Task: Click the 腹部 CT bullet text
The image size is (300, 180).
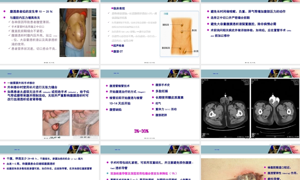Action: coord(117,51)
